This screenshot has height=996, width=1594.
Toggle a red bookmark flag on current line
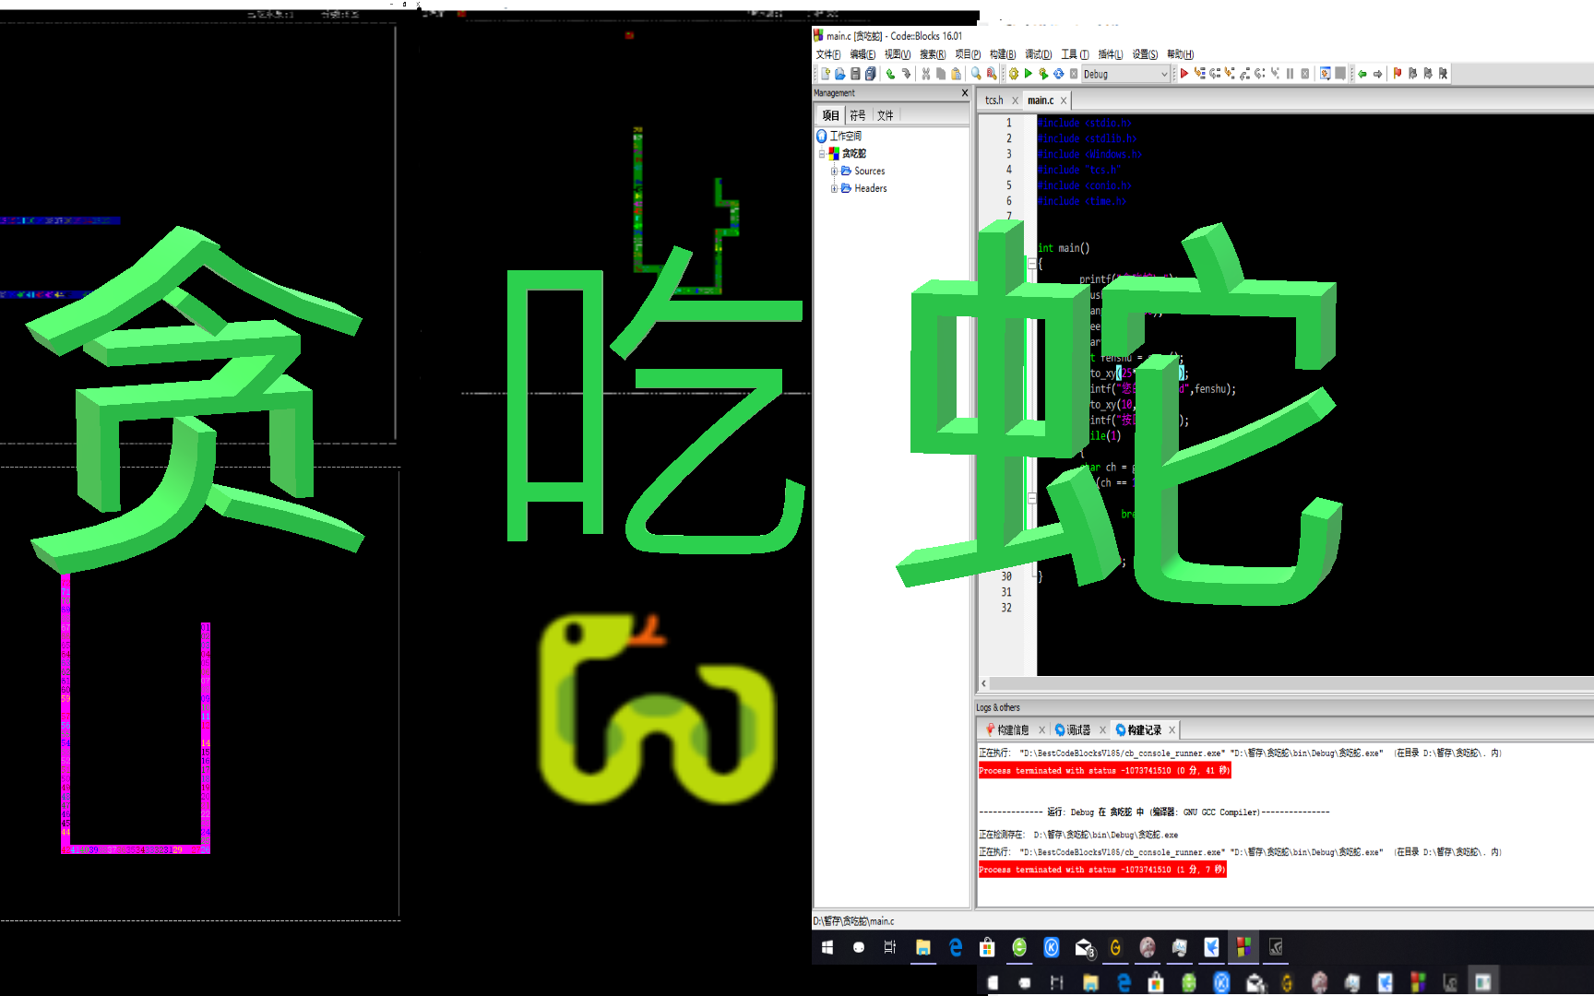1398,74
